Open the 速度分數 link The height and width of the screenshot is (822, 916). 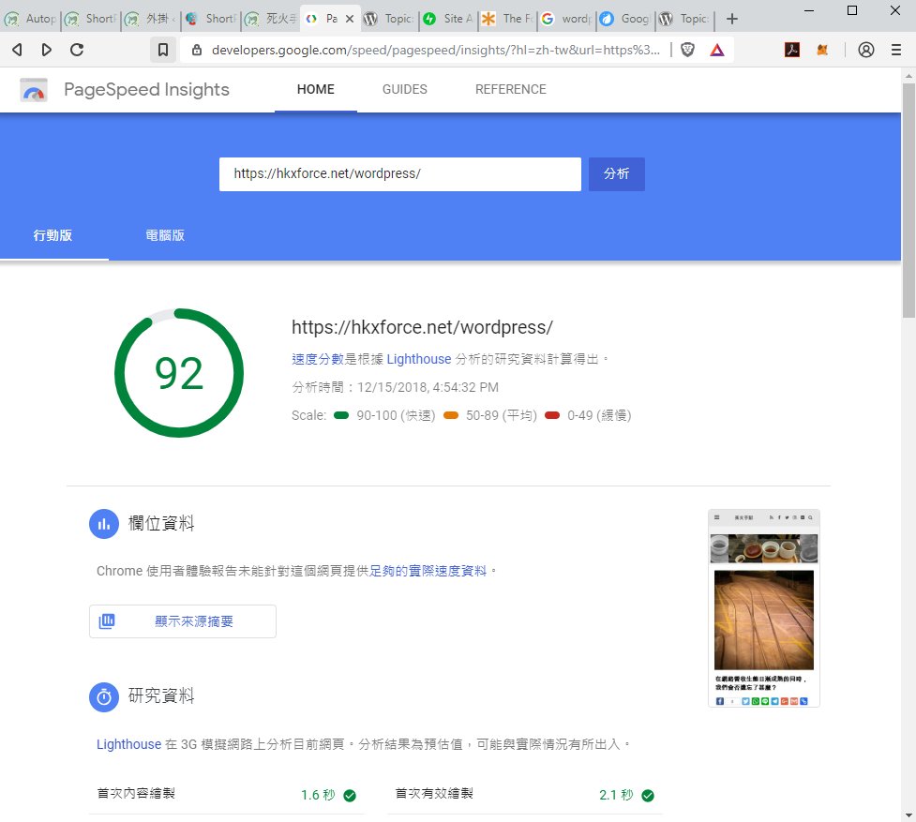(318, 359)
